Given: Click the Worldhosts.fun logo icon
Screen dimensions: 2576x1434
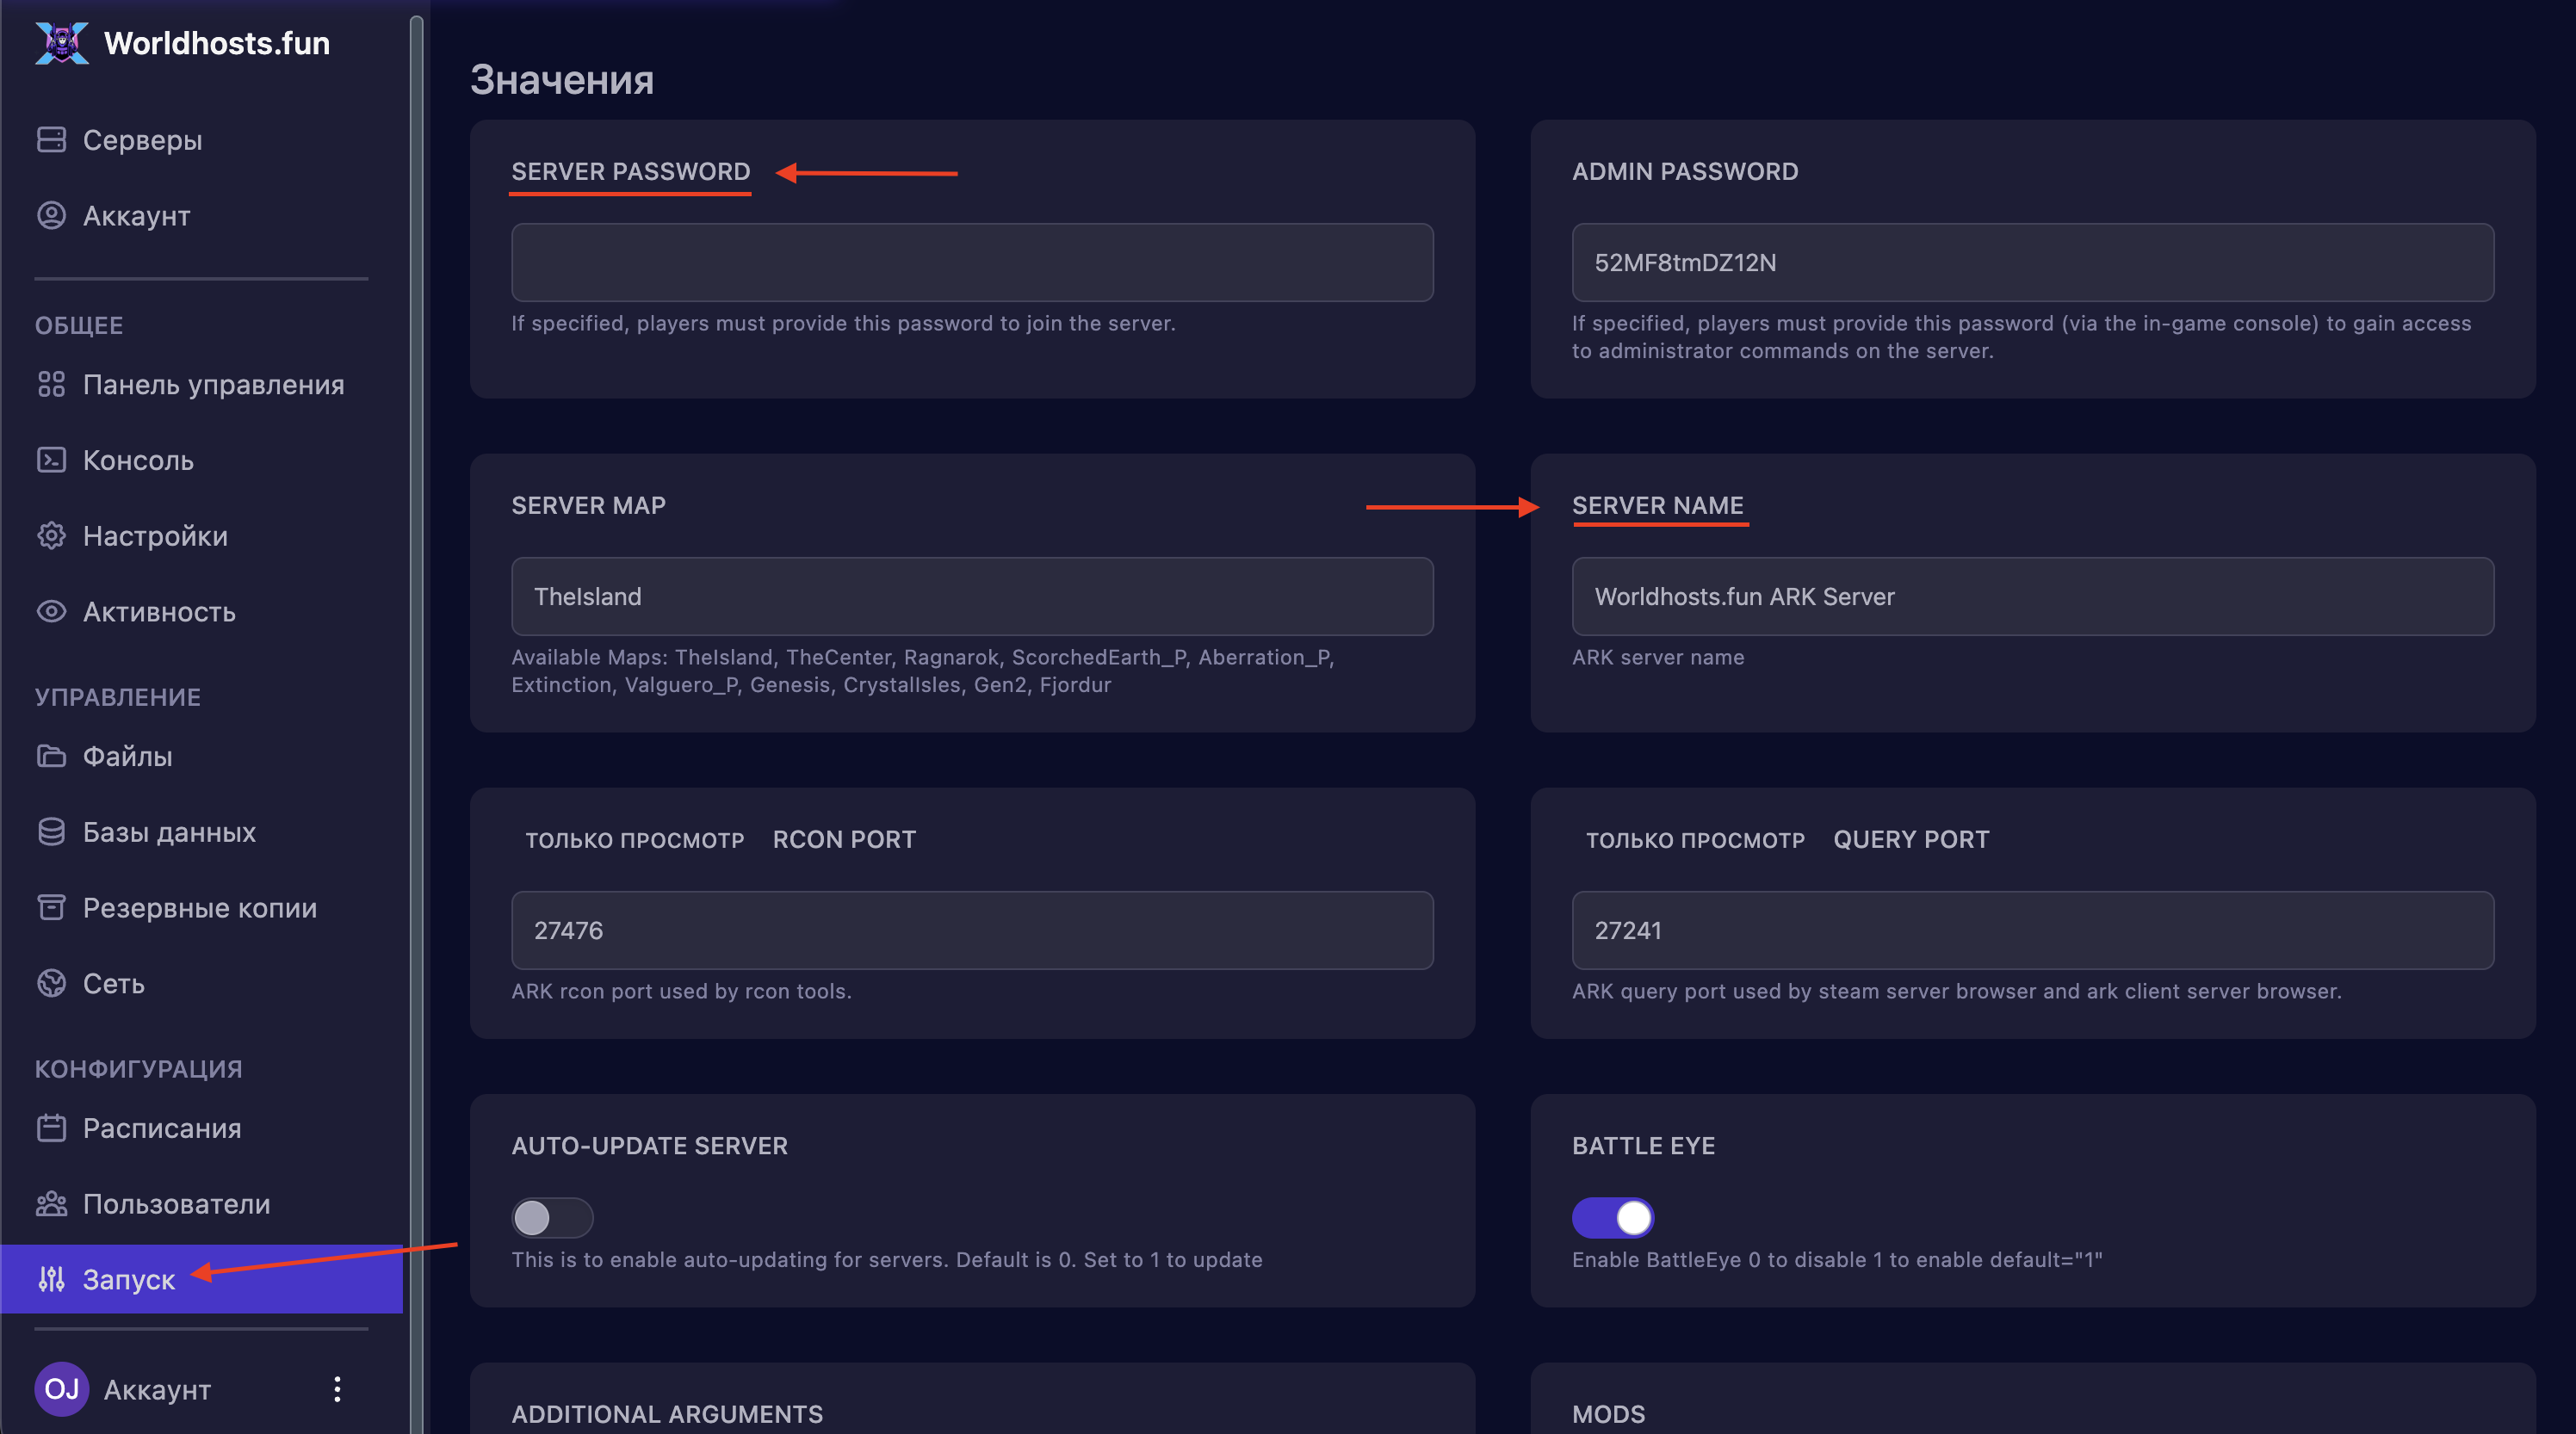Looking at the screenshot, I should 62,43.
